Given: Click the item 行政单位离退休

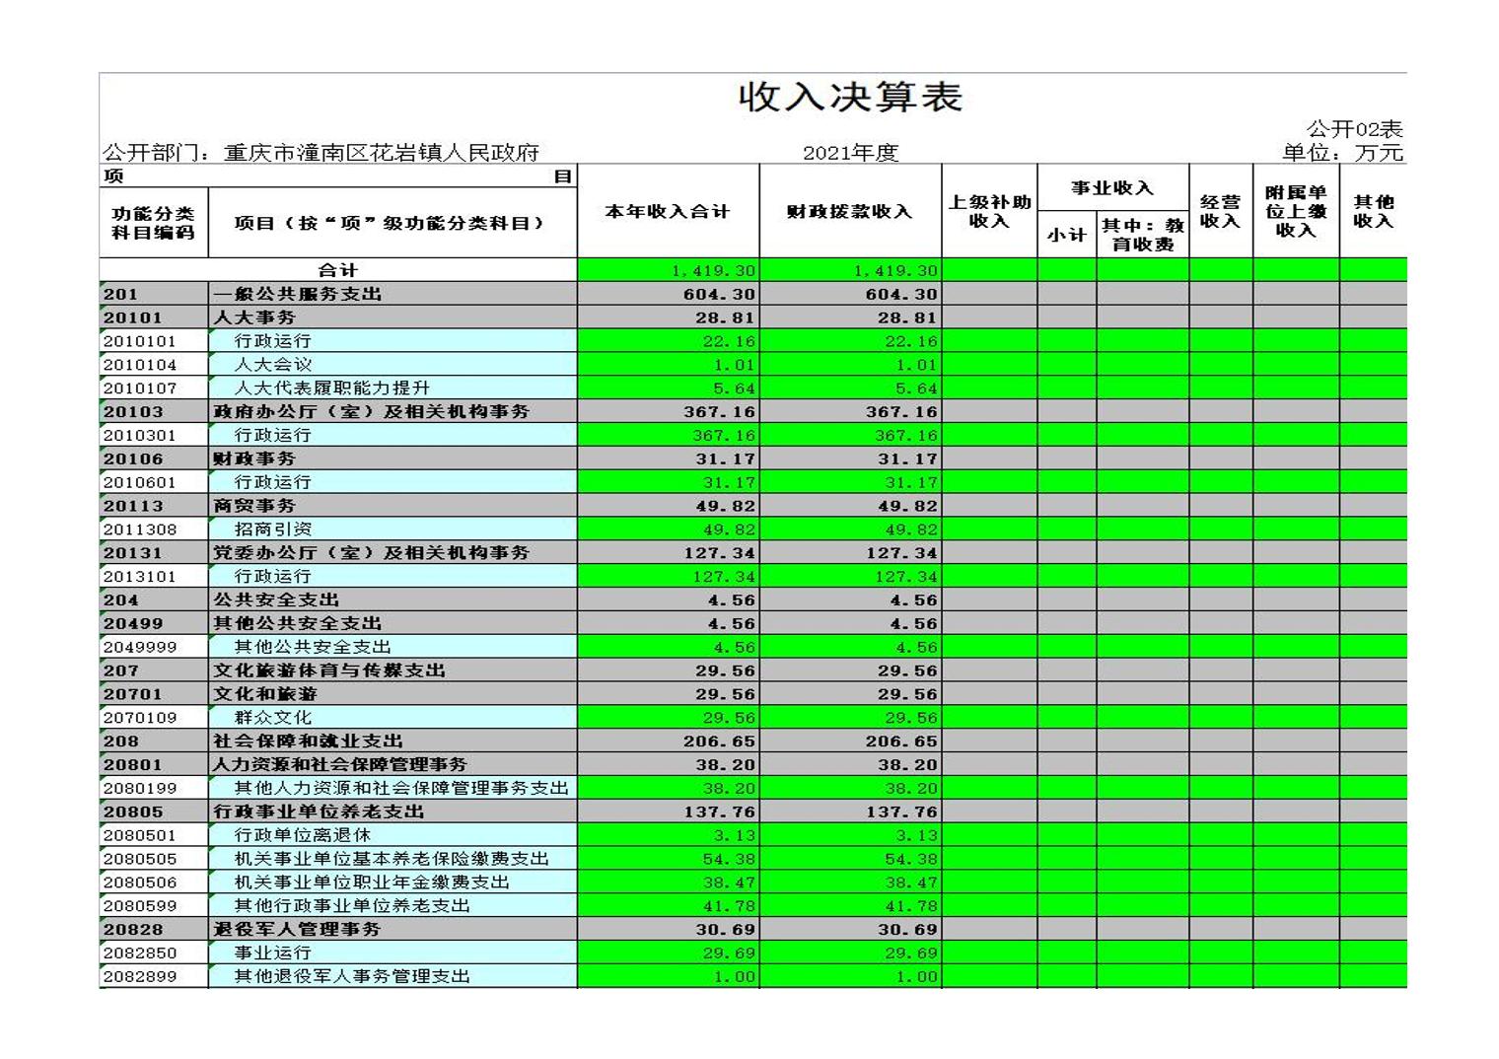Looking at the screenshot, I should [x=302, y=835].
